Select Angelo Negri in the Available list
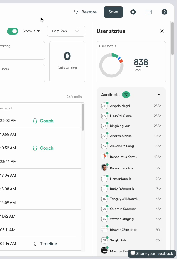This screenshot has width=177, height=259. [120, 106]
